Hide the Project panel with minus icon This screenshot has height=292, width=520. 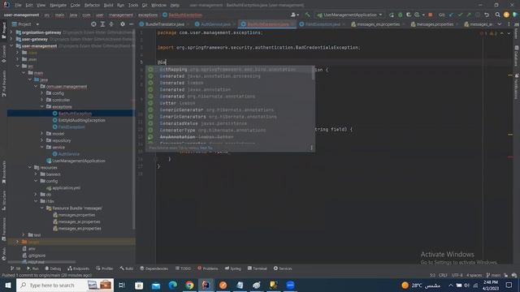point(132,24)
